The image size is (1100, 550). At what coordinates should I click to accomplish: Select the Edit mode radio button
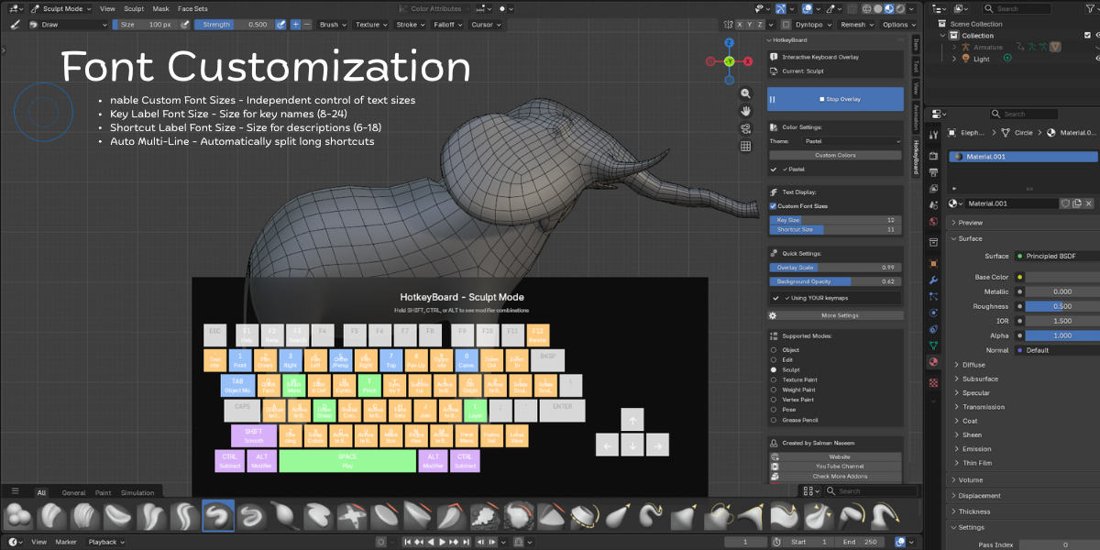[775, 360]
